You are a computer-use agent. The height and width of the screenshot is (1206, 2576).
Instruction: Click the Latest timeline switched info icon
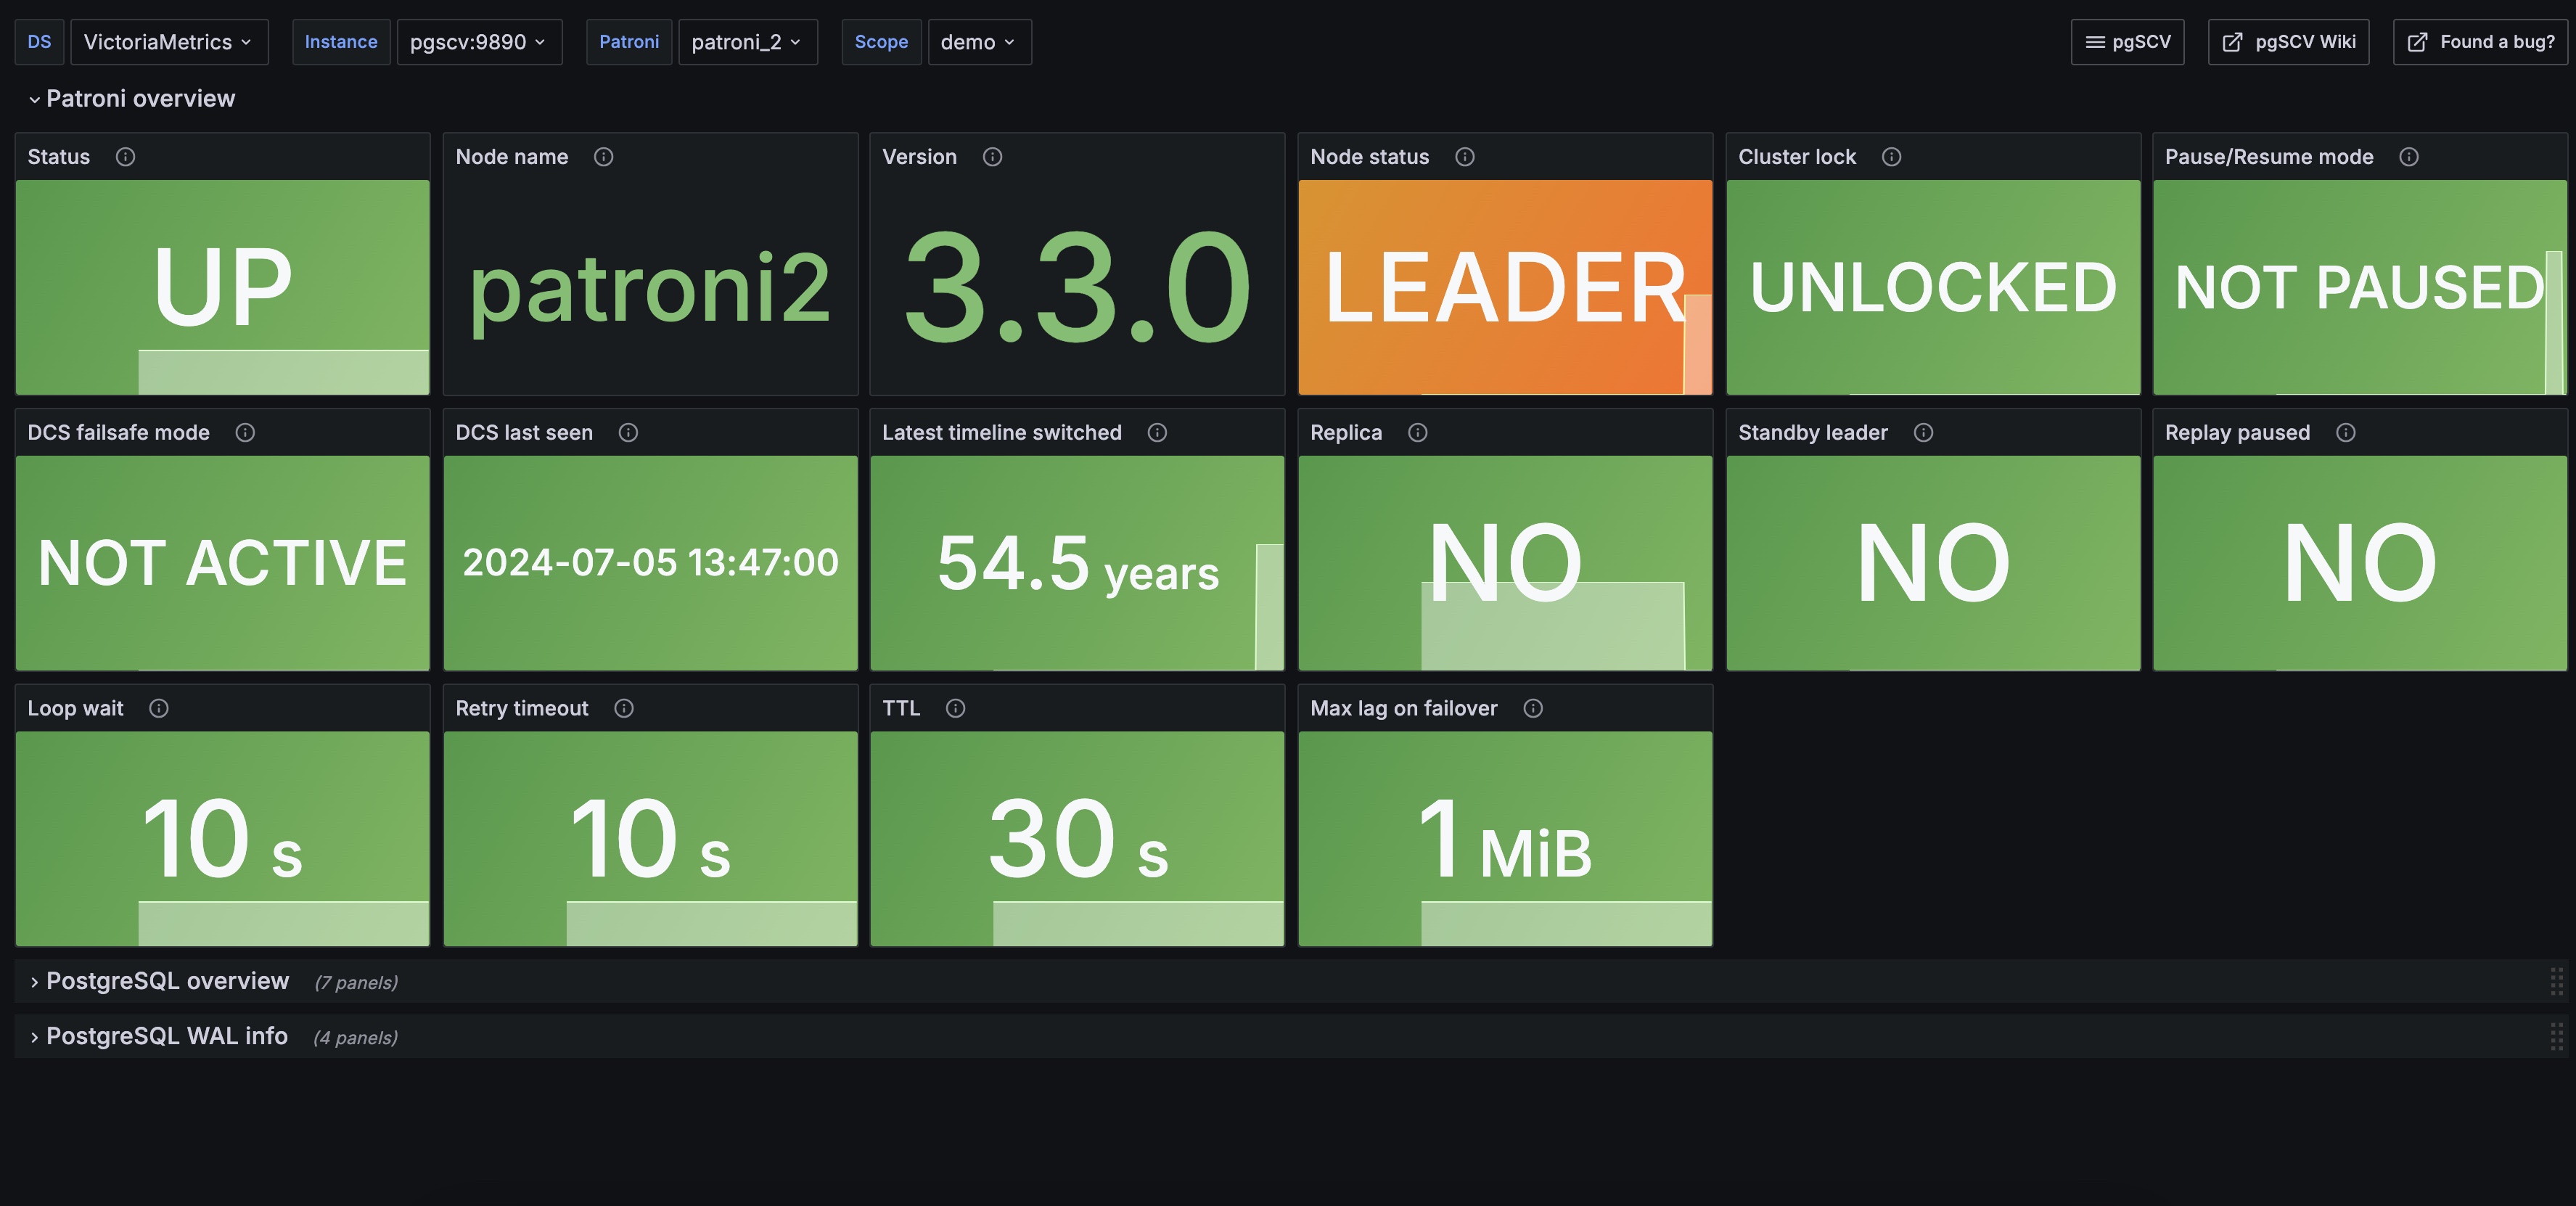click(x=1157, y=433)
